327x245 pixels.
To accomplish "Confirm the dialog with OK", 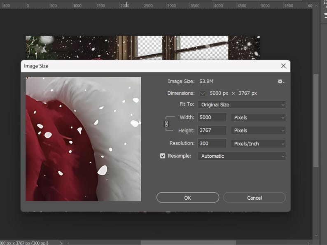I will click(188, 198).
